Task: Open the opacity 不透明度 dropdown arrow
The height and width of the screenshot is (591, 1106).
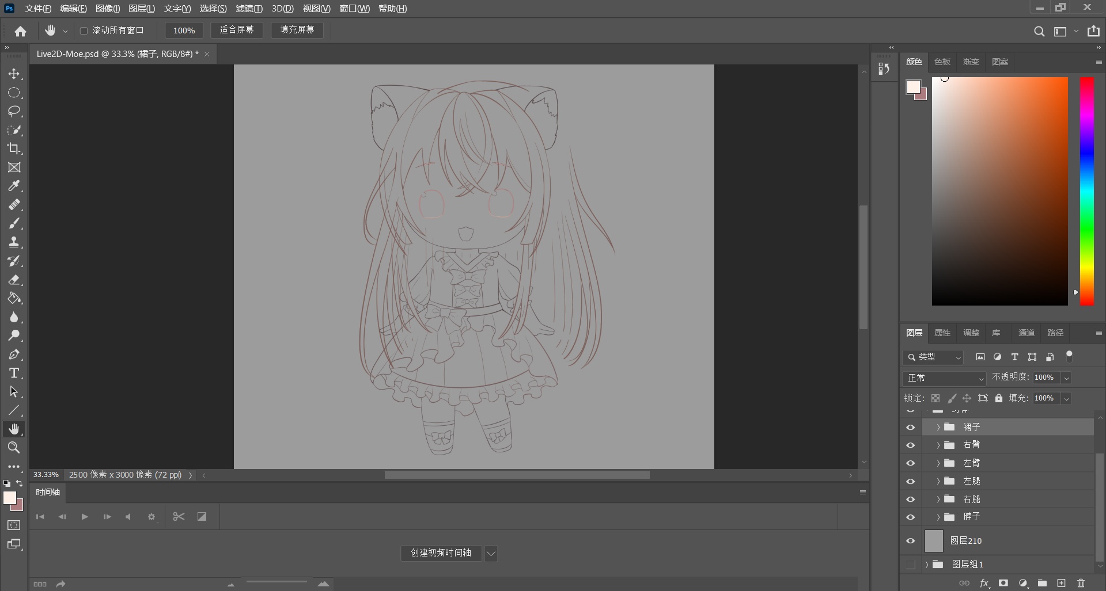Action: pyautogui.click(x=1066, y=378)
